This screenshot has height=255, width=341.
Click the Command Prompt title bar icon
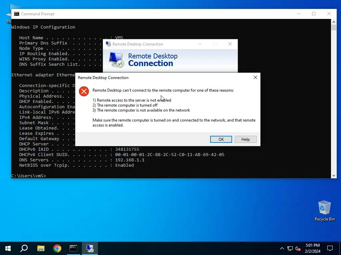[x=17, y=14]
